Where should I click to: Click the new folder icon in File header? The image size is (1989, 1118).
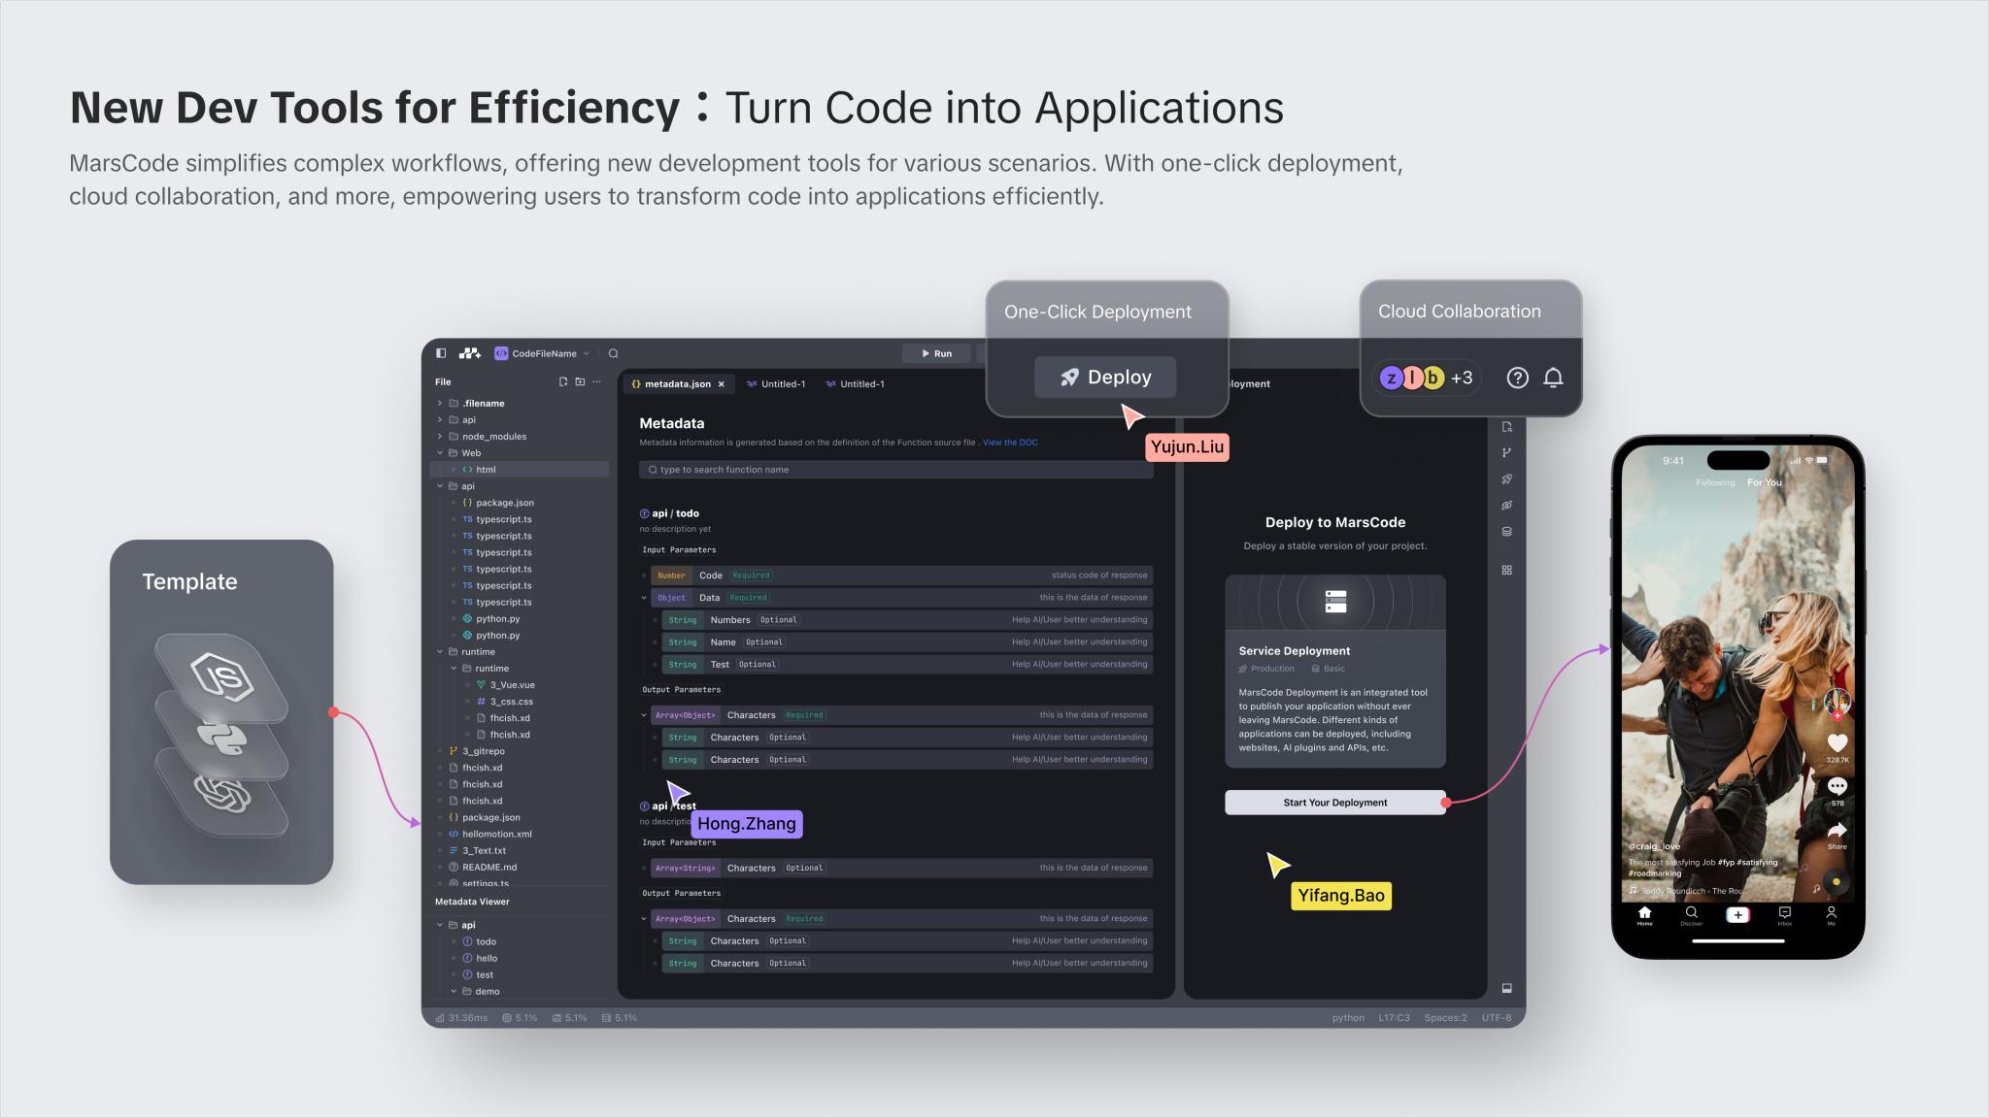coord(580,381)
